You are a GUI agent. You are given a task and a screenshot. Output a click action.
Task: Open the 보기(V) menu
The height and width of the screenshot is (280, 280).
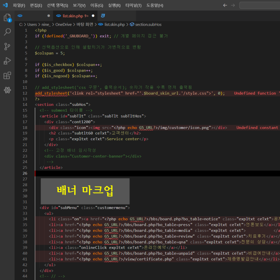(x=79, y=5)
